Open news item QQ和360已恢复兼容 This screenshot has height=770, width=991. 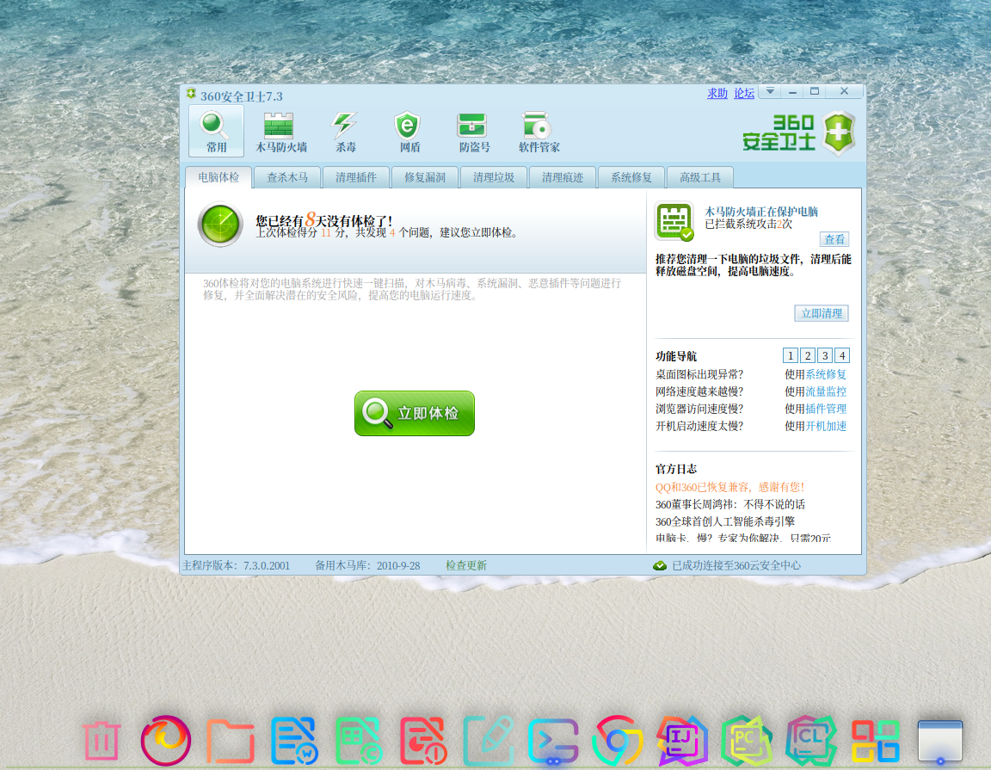pos(729,487)
